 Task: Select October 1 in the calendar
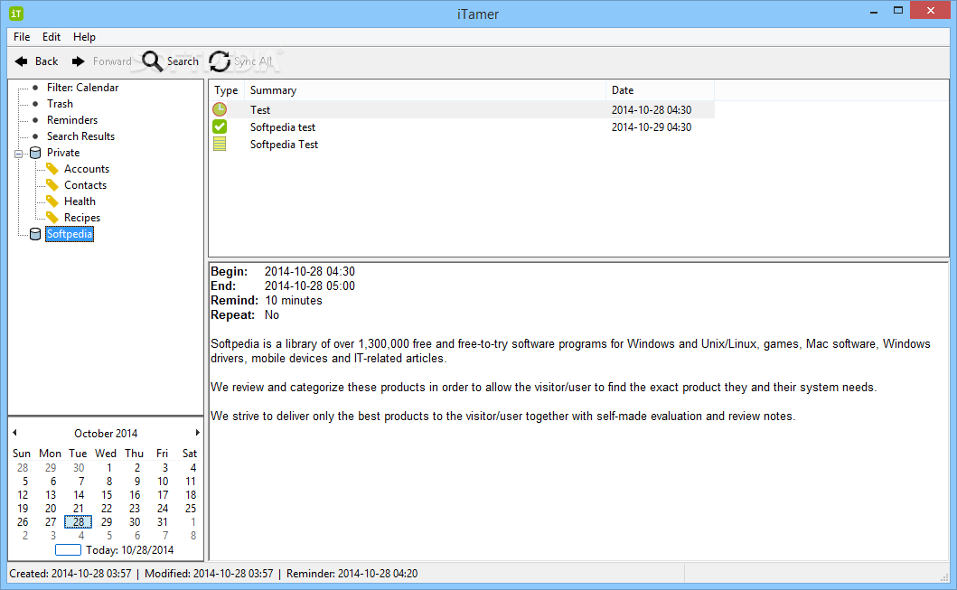(x=108, y=467)
